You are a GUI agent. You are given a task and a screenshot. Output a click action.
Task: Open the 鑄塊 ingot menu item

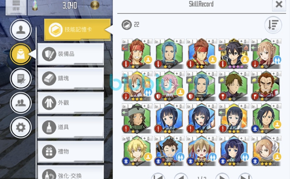point(71,78)
